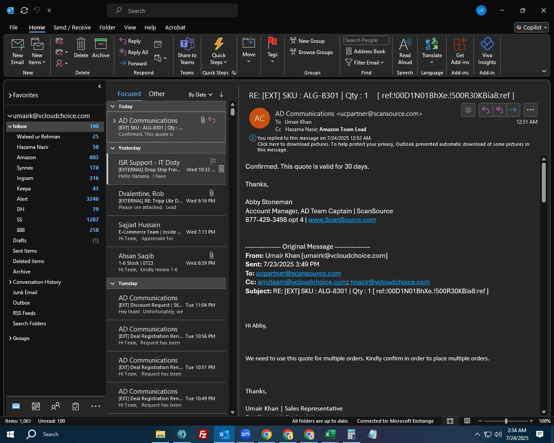Select the Focused inbox tab

click(129, 94)
